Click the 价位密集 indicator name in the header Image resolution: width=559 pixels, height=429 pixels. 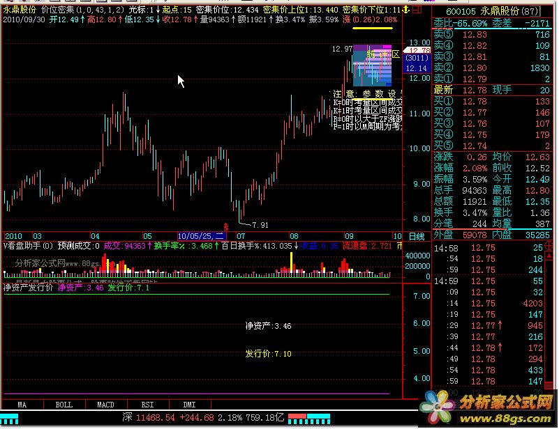click(58, 10)
